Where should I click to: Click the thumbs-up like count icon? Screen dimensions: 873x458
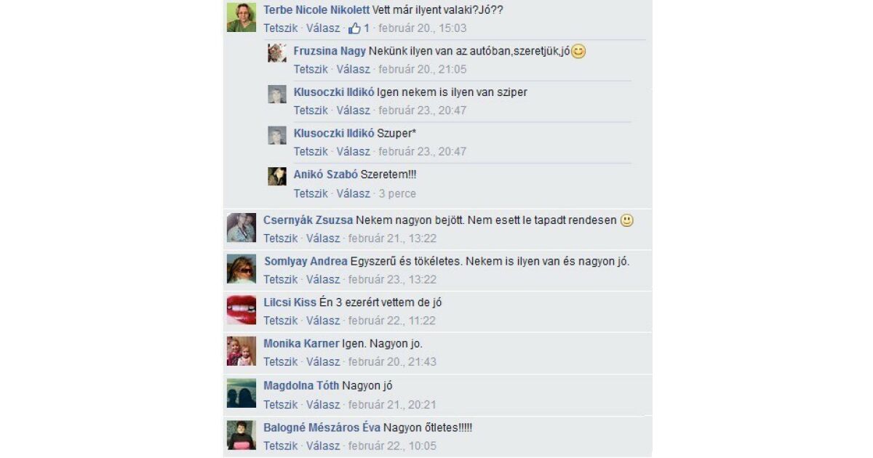tap(355, 28)
